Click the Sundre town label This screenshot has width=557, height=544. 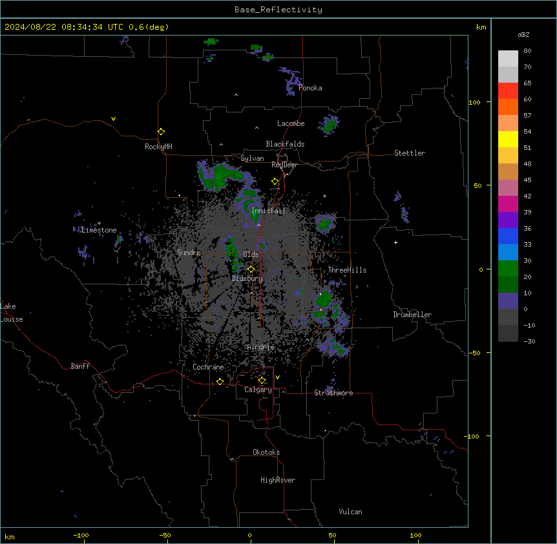[189, 253]
